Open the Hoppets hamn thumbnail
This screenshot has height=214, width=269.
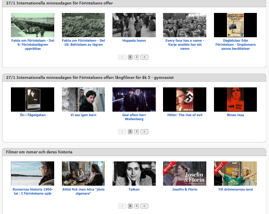pos(134,25)
